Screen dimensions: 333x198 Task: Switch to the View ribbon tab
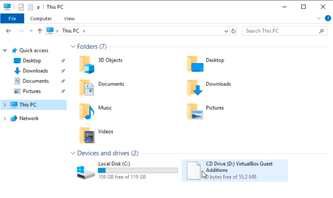point(69,19)
